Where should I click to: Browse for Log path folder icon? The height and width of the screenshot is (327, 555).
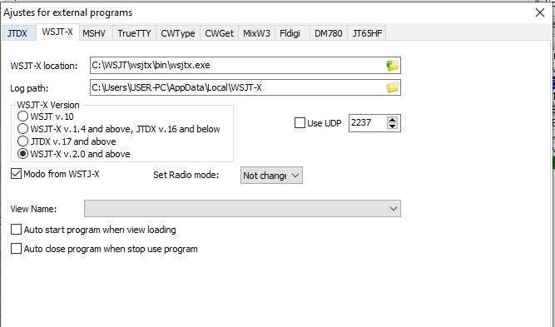[392, 87]
